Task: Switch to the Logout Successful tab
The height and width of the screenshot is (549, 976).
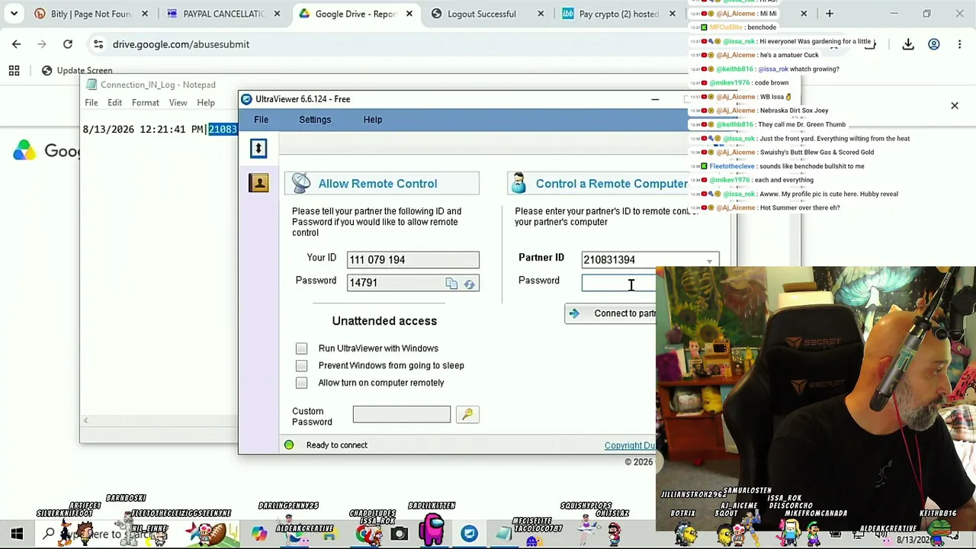Action: 481,14
